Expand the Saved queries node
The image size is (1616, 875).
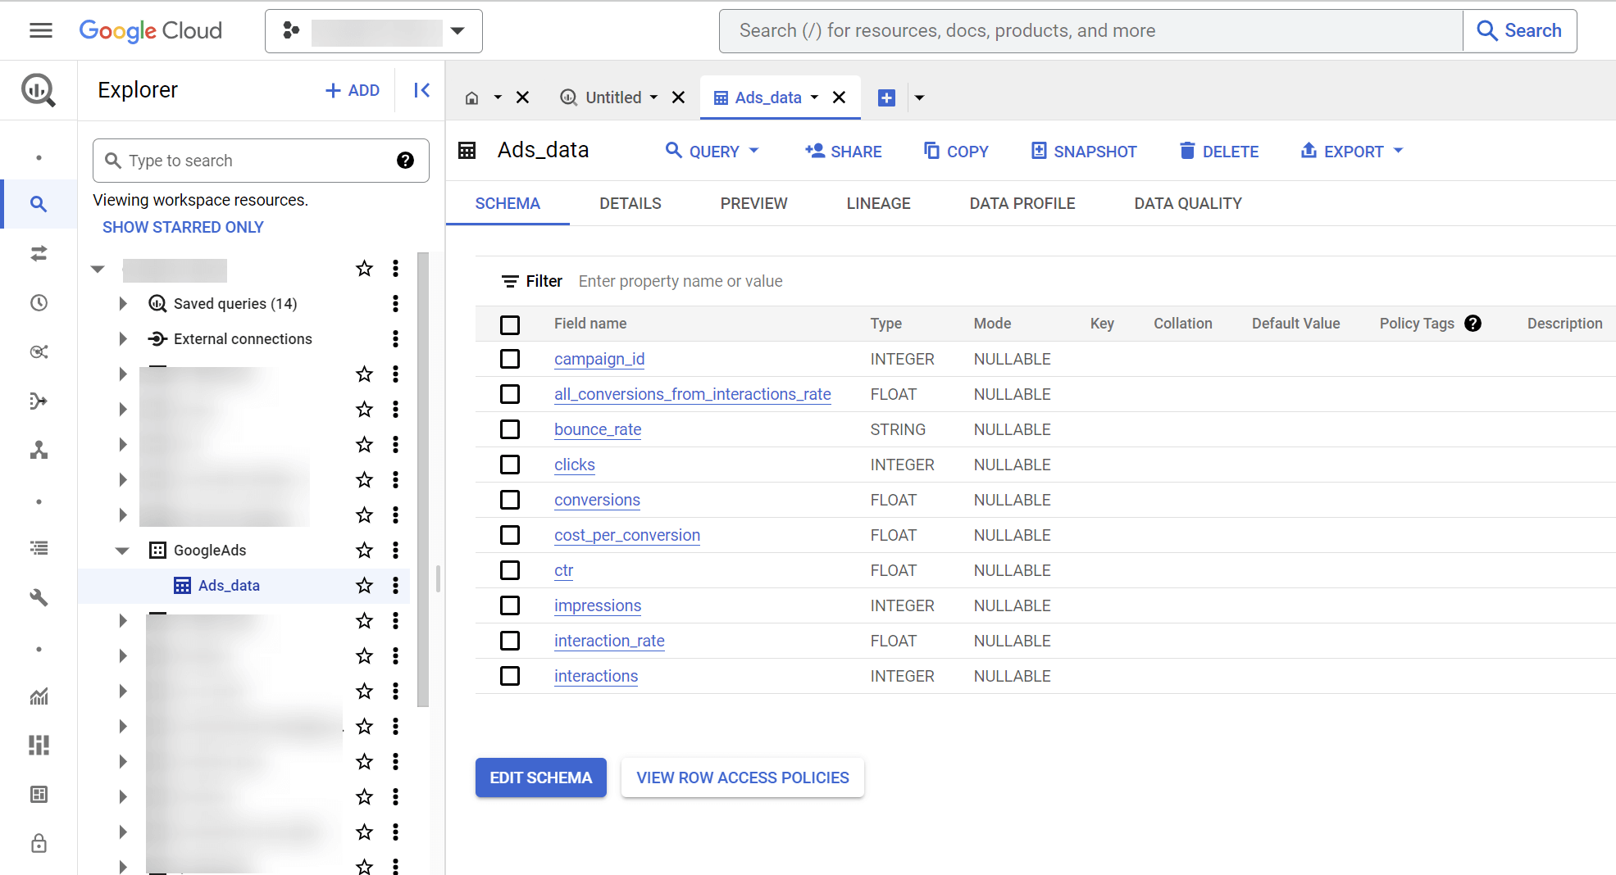(x=122, y=303)
